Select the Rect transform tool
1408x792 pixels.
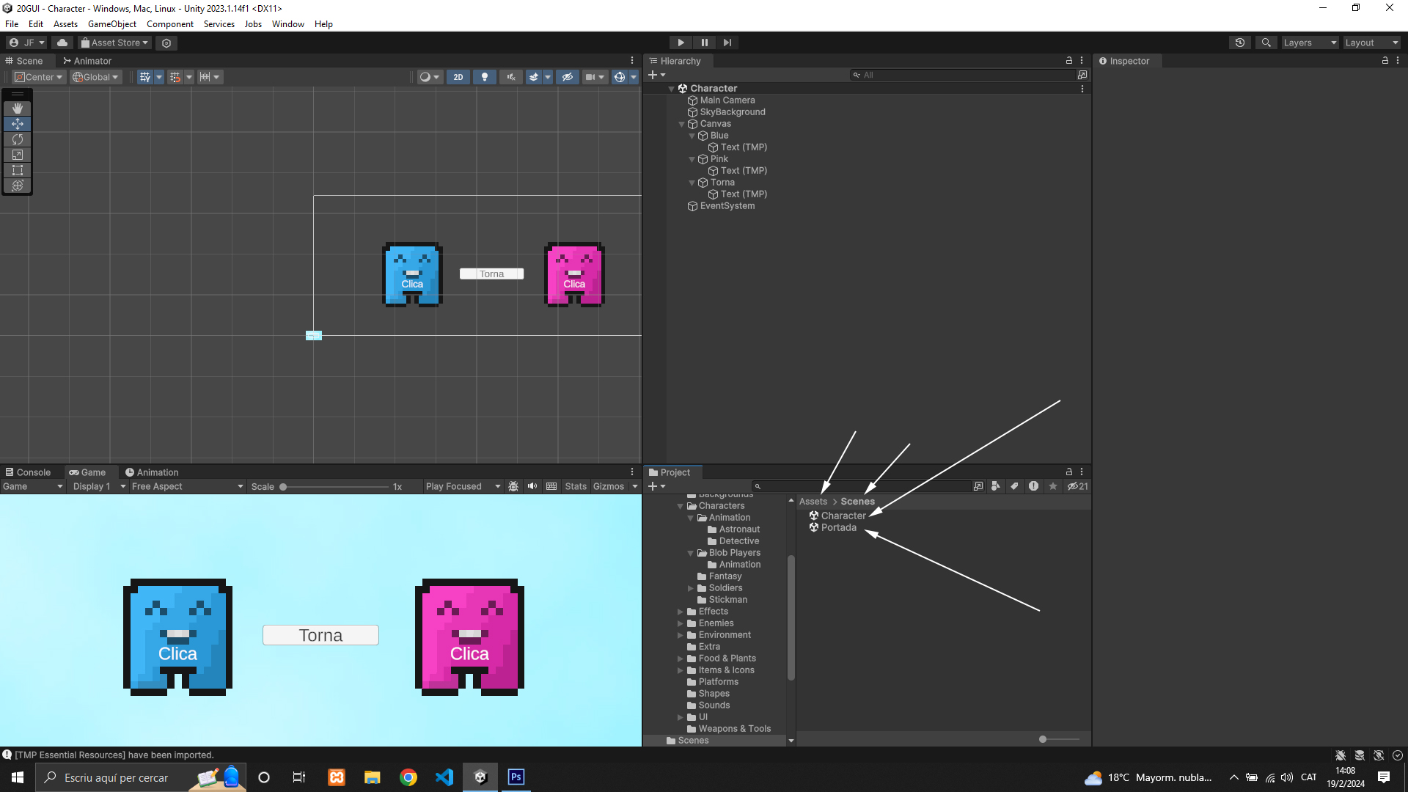click(18, 170)
